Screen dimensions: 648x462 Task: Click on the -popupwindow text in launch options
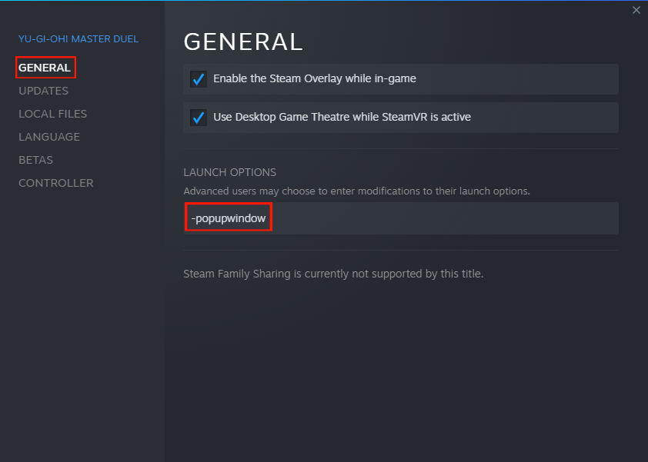(229, 218)
